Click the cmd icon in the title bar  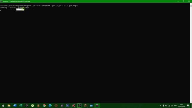[x=1, y=1]
